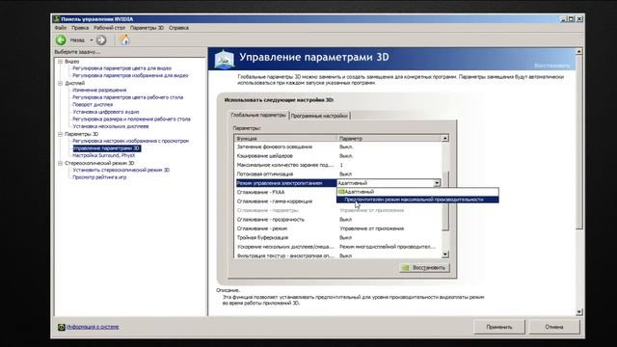Open Установить стереоскопический режим 3D
This screenshot has width=617, height=347.
coord(121,170)
